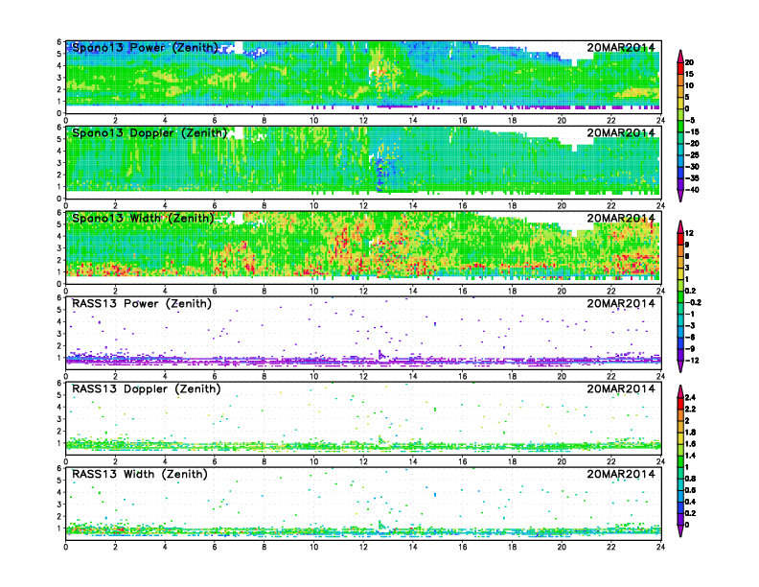
Task: Click the '-35' label on the power colorbar
Action: pyautogui.click(x=692, y=178)
